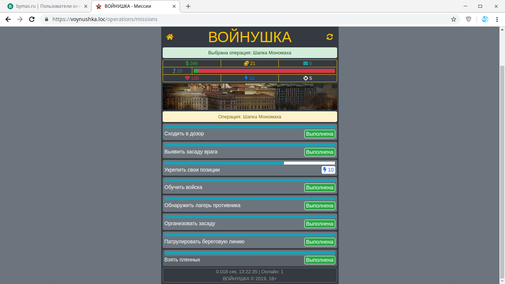505x284 pixels.
Task: Open the Chrome three-dot menu
Action: (496, 19)
